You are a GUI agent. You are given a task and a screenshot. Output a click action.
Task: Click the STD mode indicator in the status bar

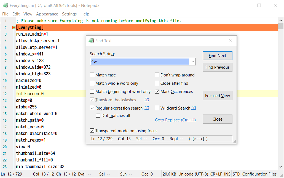[236, 174]
